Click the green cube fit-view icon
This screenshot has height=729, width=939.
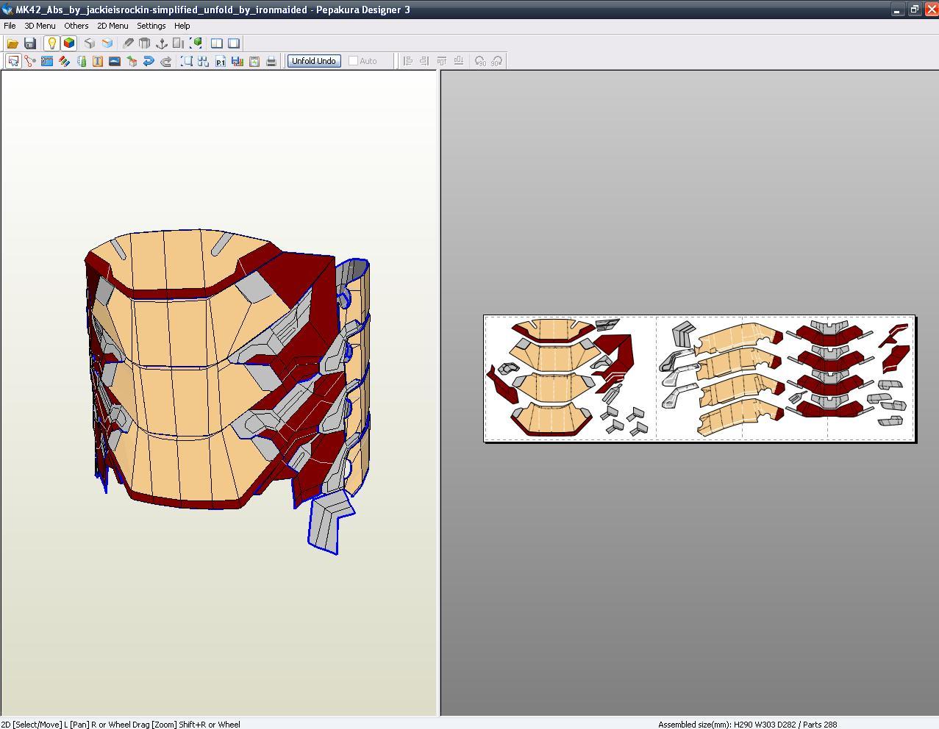[196, 43]
